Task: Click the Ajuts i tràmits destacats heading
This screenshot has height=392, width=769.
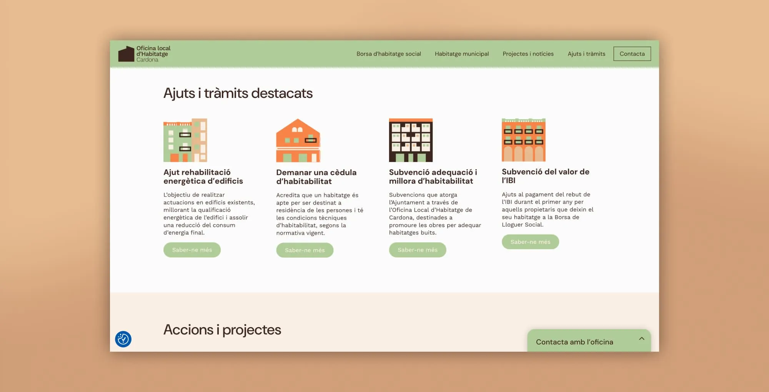Action: 238,93
